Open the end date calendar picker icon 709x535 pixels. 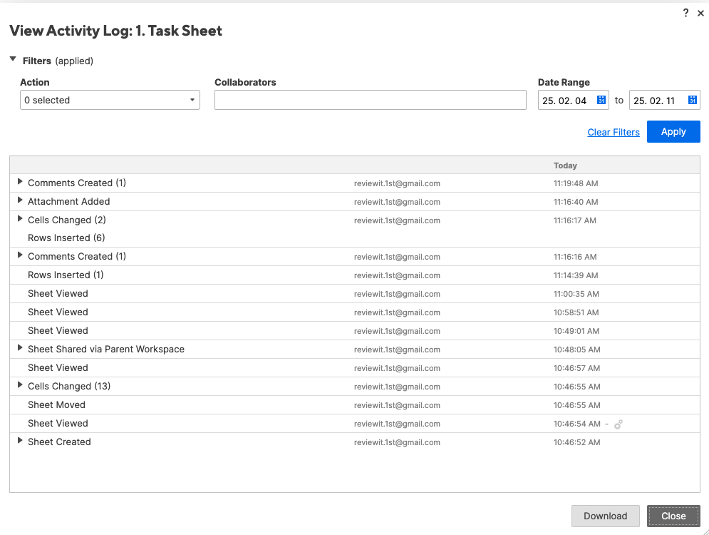point(693,100)
